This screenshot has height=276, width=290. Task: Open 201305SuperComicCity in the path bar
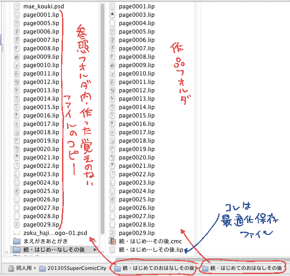(77, 268)
